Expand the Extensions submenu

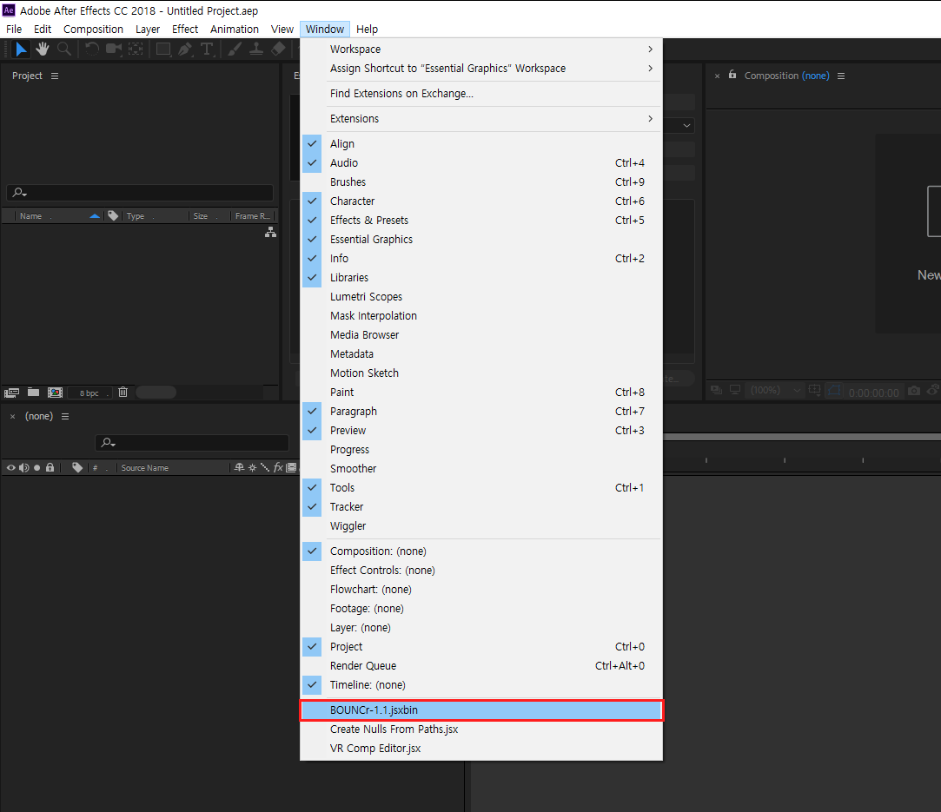[x=481, y=119]
